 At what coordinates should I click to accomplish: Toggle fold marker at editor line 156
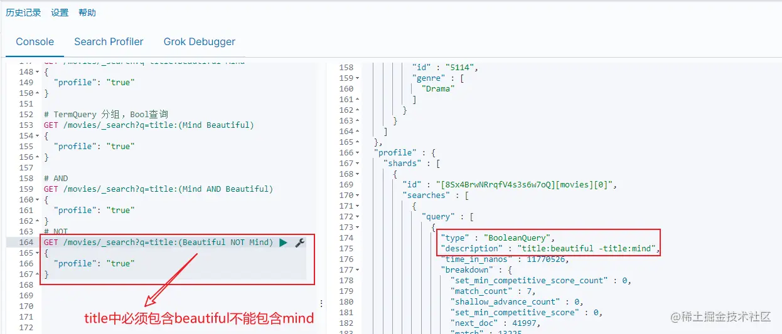(38, 157)
